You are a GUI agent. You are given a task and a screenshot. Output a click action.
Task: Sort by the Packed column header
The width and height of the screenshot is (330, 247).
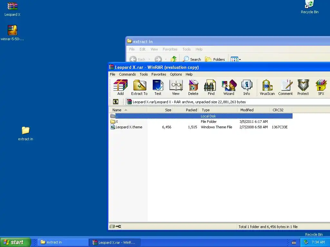[x=186, y=110]
